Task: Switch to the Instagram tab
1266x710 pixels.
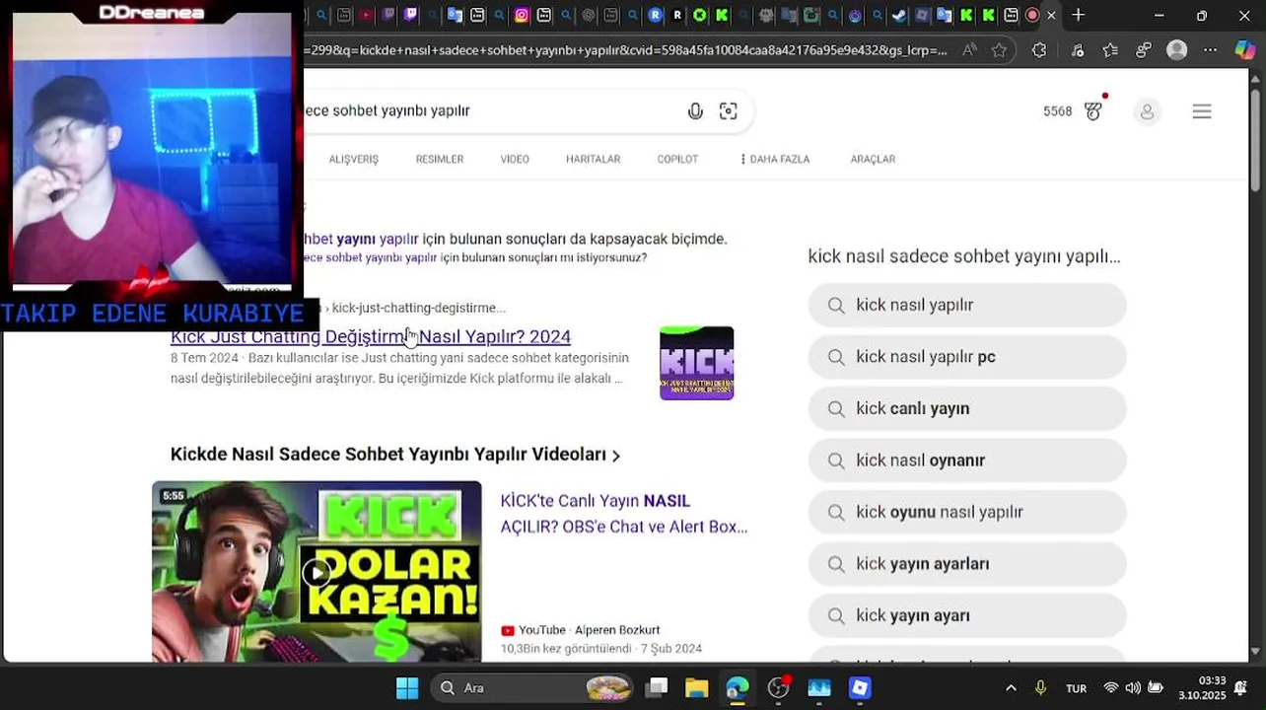Action: [x=521, y=15]
